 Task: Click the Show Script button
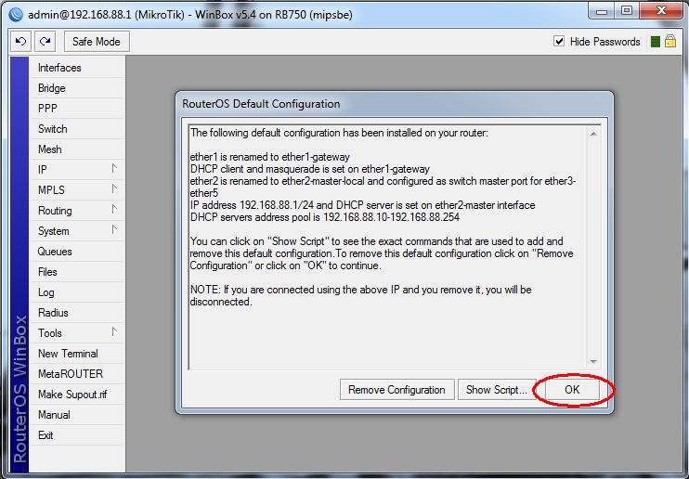[x=497, y=390]
